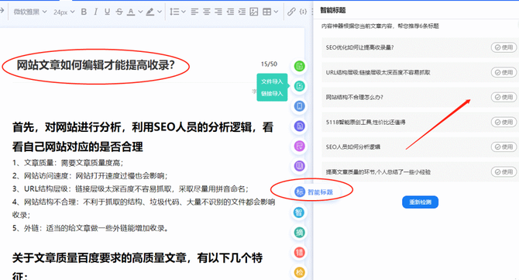Use the title 'URL结构层级:链接层级太深百度不容易抓取'
Image resolution: width=519 pixels, height=280 pixels.
504,72
